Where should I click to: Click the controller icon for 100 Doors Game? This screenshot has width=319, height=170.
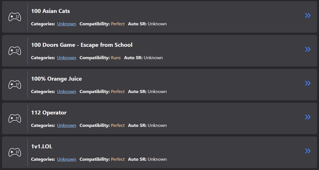point(14,51)
